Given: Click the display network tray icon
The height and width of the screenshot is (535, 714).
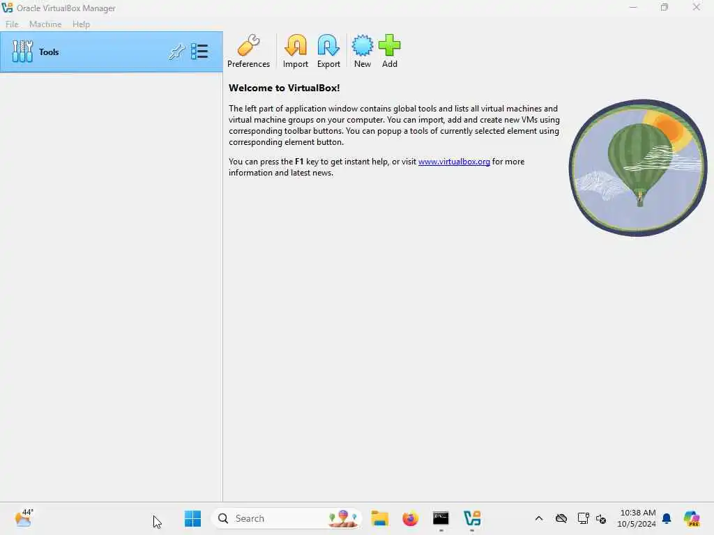Looking at the screenshot, I should pos(583,518).
